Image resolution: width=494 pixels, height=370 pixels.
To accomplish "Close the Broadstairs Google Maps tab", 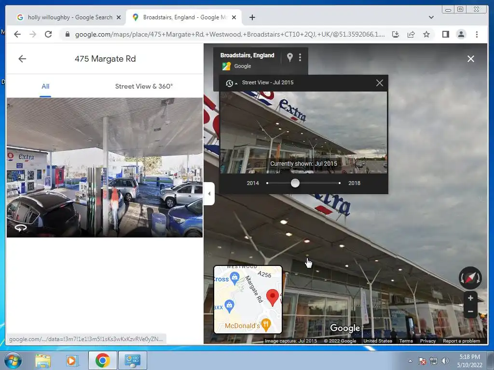I will click(234, 17).
